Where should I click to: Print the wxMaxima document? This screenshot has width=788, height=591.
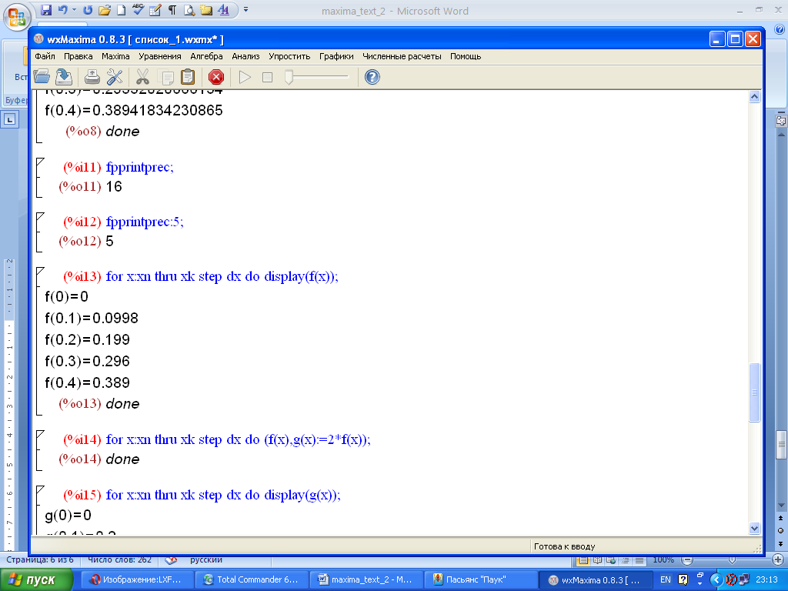coord(92,77)
